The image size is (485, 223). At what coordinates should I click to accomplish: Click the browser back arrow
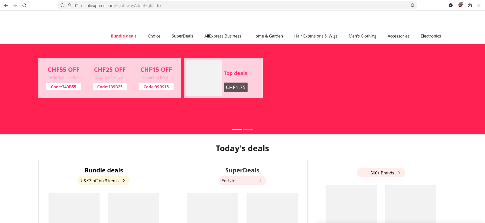tap(6, 5)
